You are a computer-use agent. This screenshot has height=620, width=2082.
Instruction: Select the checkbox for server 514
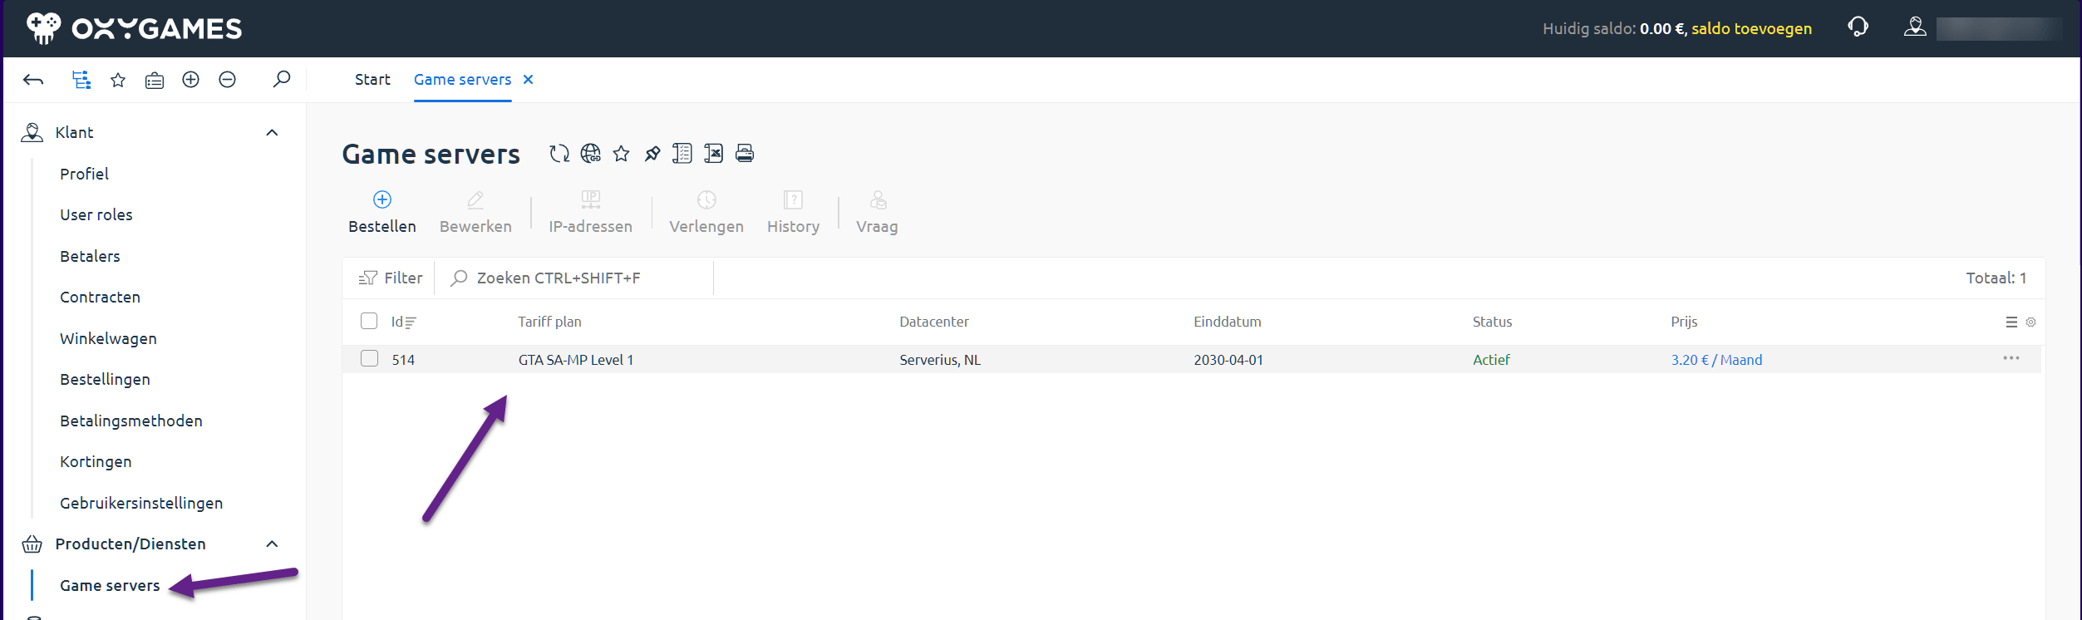pos(369,359)
